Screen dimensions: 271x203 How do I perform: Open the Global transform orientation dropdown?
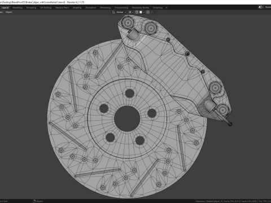[119, 12]
